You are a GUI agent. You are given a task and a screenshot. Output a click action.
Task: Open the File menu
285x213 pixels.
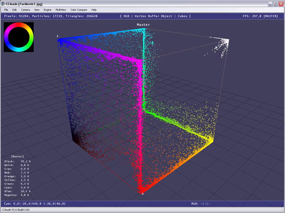pyautogui.click(x=6, y=10)
